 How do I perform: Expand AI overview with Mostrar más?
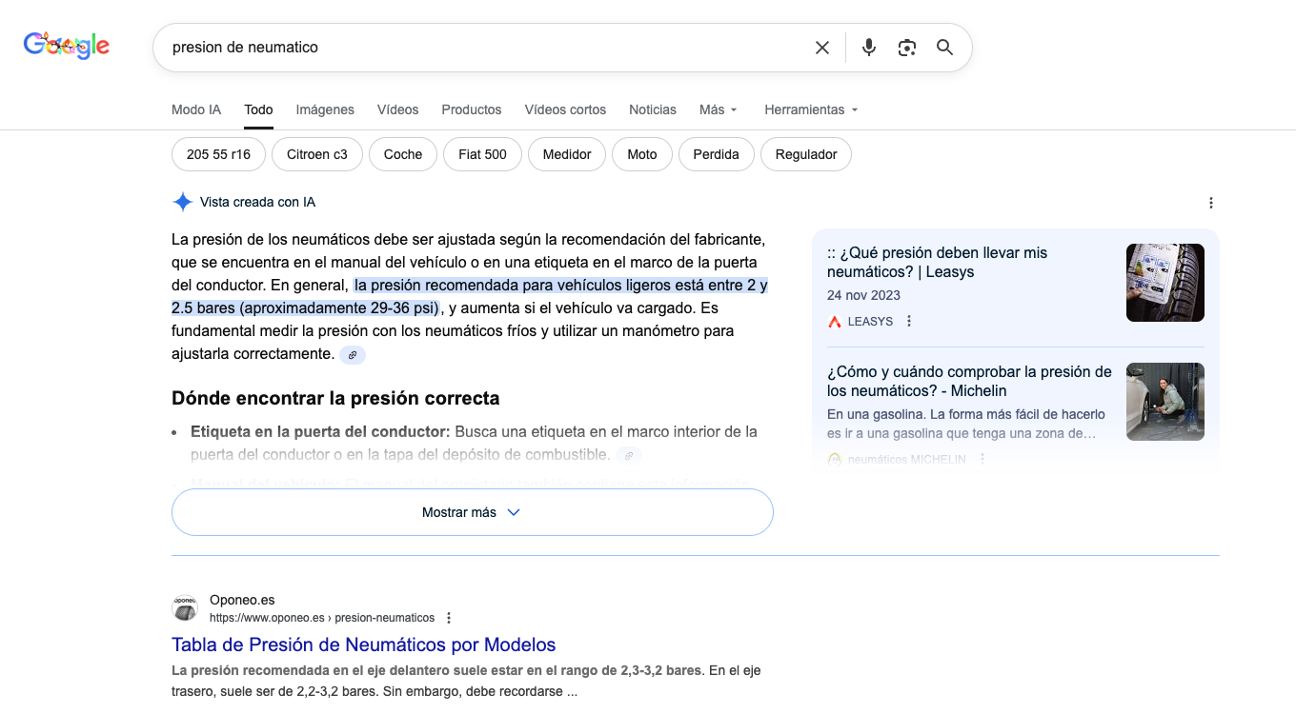tap(472, 512)
